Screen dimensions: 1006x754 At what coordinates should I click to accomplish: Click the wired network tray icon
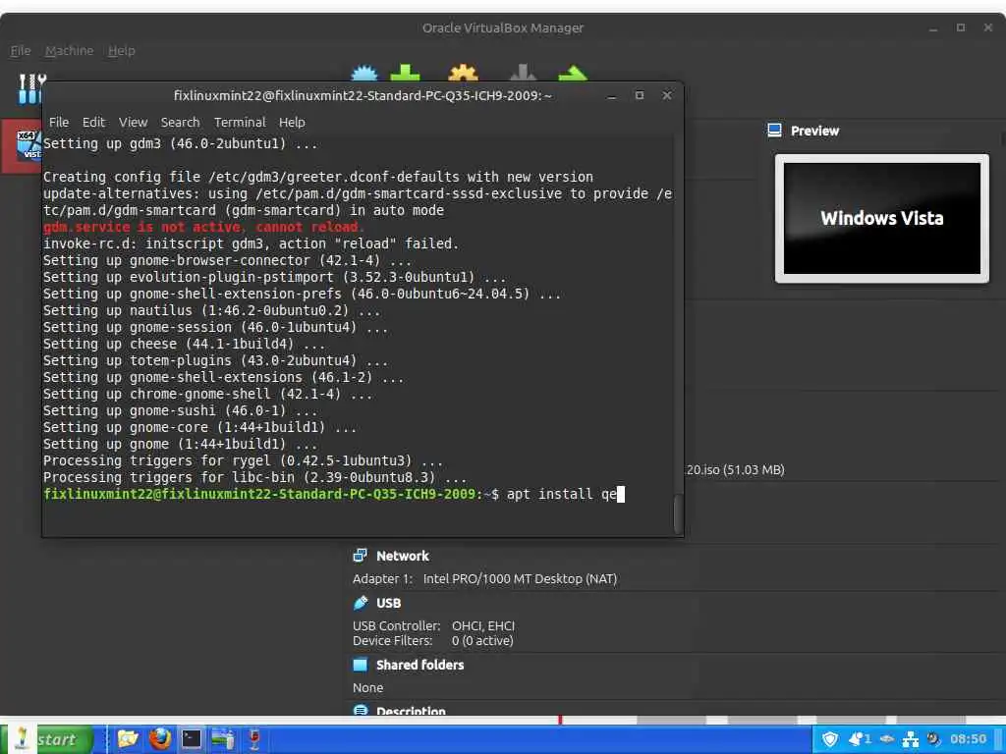[x=911, y=739]
